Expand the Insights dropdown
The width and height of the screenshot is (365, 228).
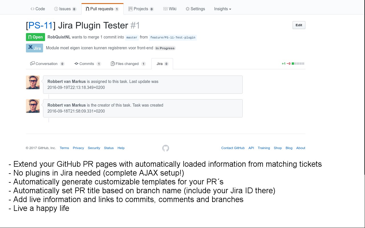(x=222, y=9)
